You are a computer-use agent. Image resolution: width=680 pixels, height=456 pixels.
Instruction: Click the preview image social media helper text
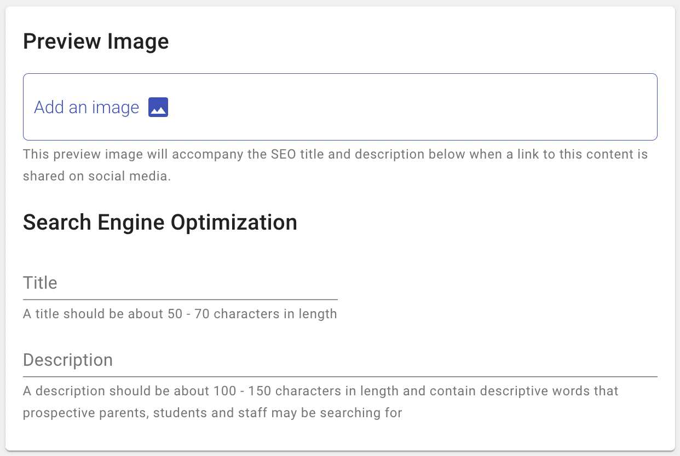click(x=335, y=154)
